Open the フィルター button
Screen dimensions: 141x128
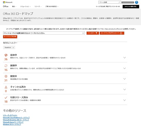[93, 33]
